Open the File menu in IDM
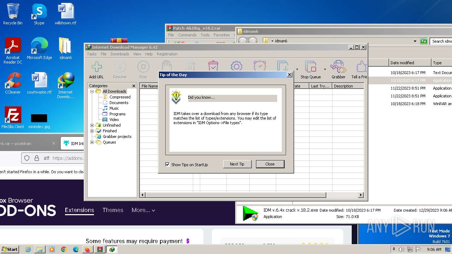This screenshot has width=452, height=254. [103, 54]
